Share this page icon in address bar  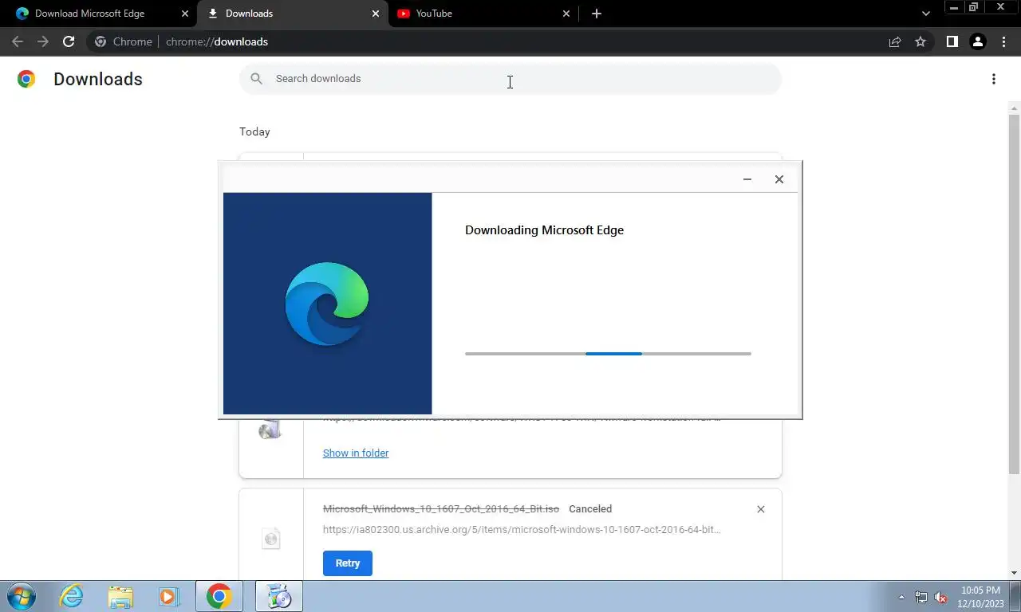(895, 41)
